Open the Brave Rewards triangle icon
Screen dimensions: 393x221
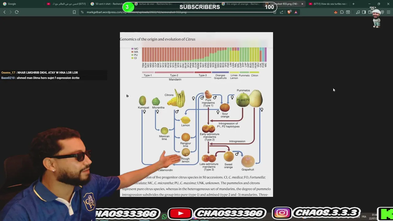[296, 12]
